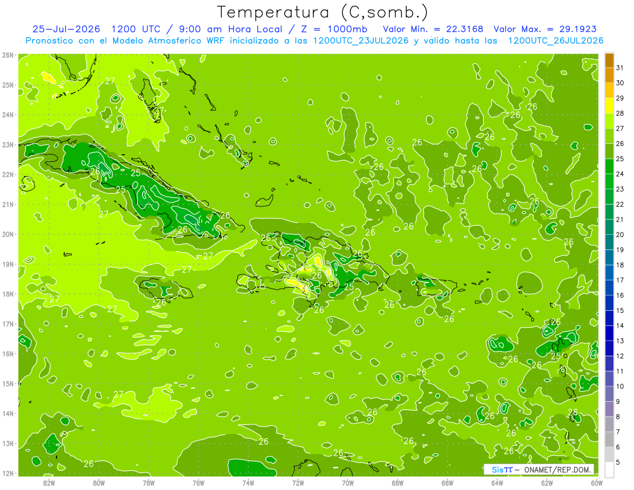
Task: Select the number 15 on the color scale
Action: (x=620, y=310)
